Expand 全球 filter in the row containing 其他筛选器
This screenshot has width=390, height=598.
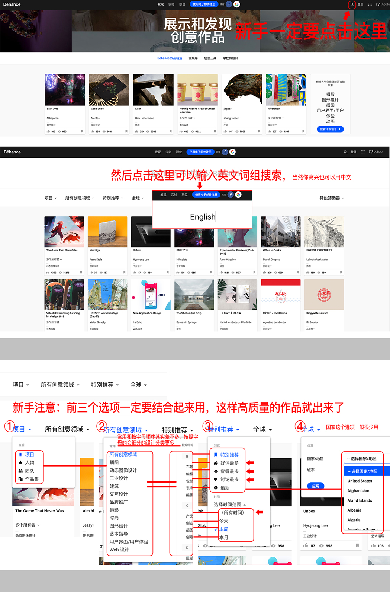[138, 198]
